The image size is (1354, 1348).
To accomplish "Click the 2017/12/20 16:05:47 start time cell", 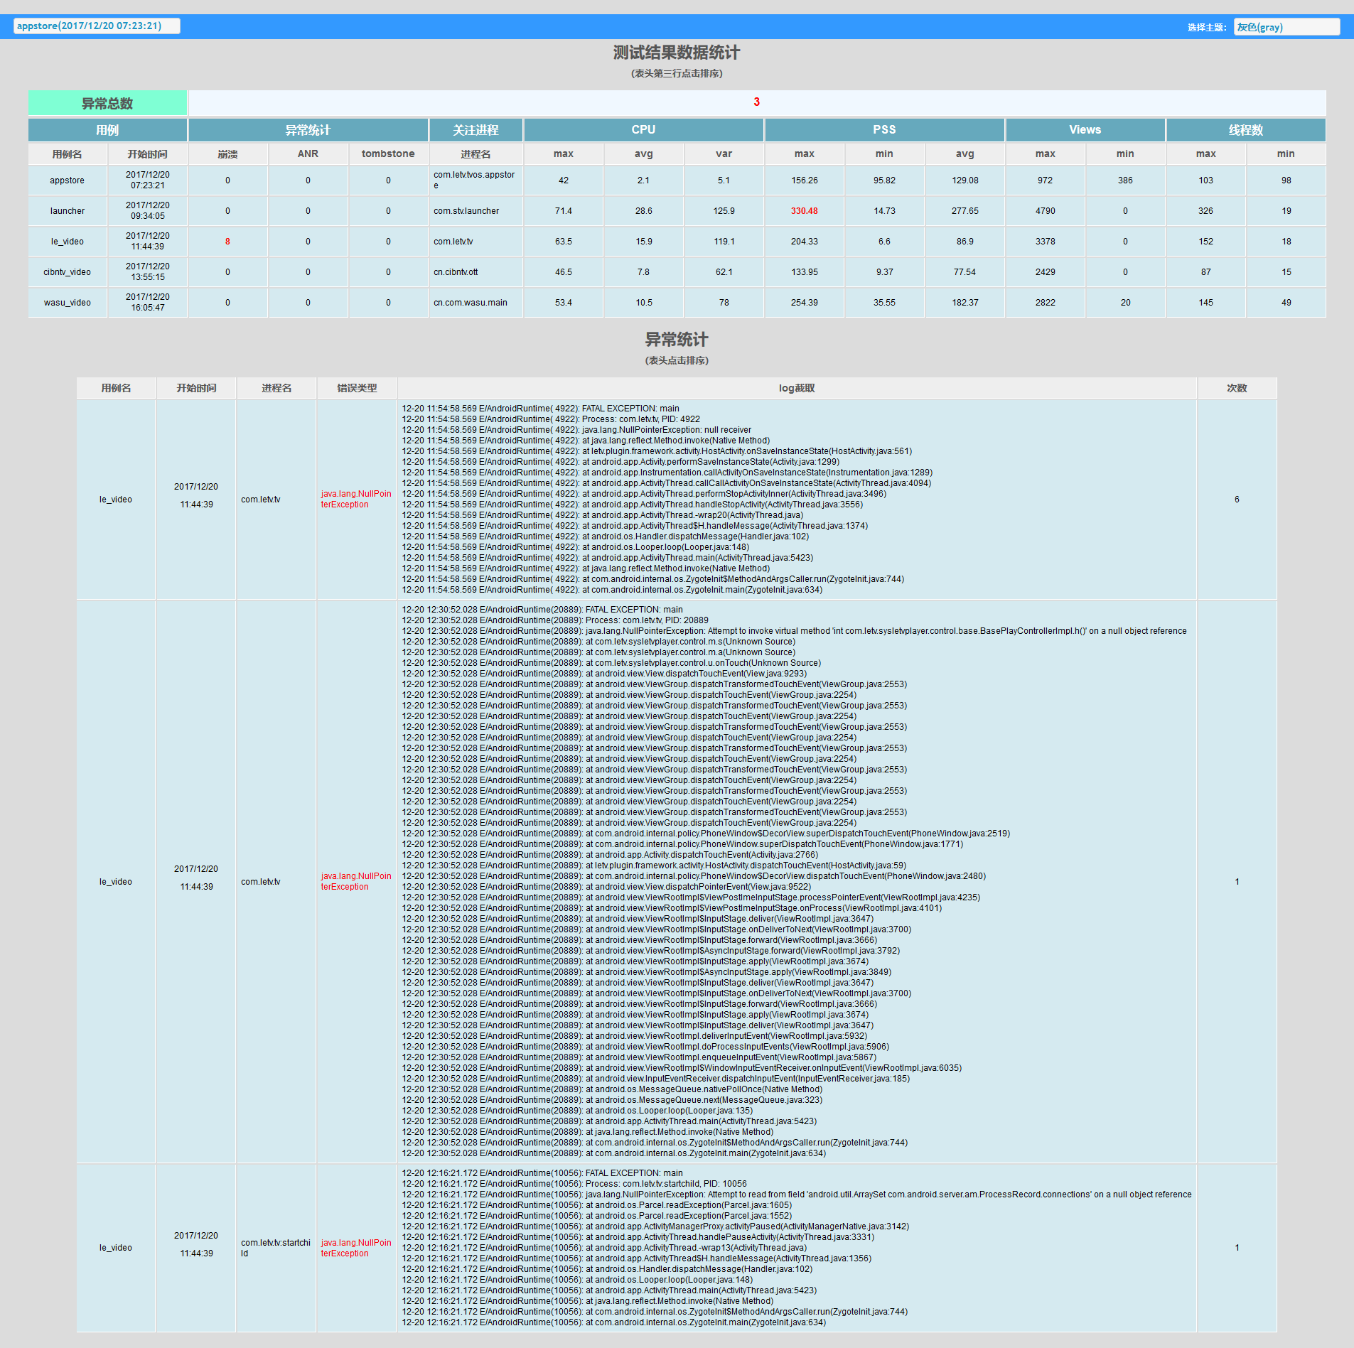I will pyautogui.click(x=147, y=303).
